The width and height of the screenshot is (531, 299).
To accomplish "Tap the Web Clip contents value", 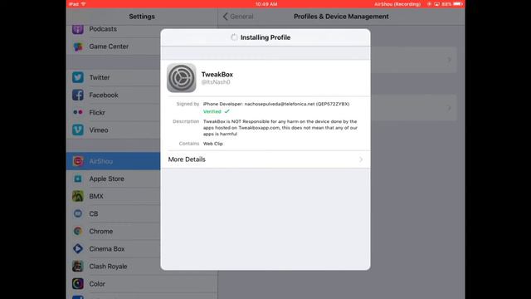I will (x=212, y=144).
